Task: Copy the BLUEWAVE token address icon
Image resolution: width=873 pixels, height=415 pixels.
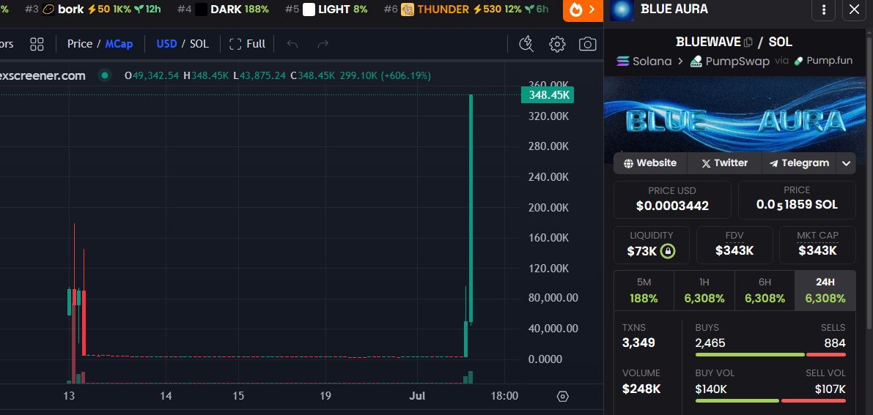Action: [748, 42]
